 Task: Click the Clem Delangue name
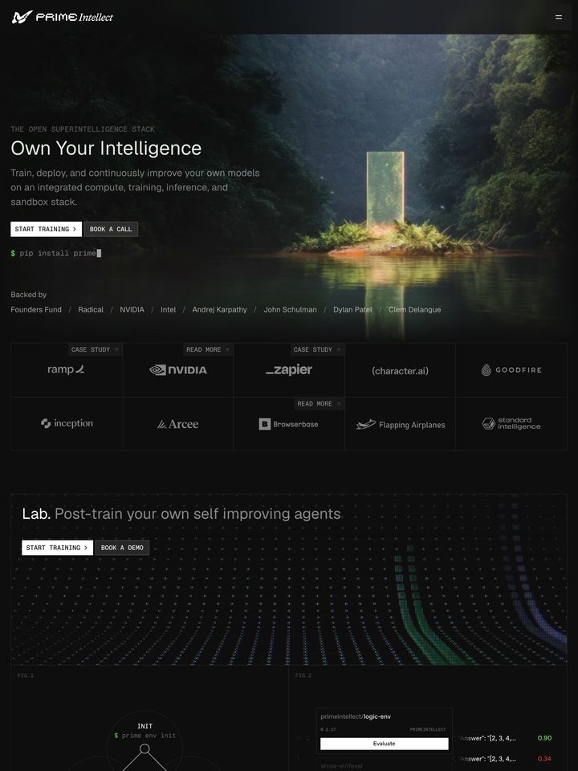[414, 310]
